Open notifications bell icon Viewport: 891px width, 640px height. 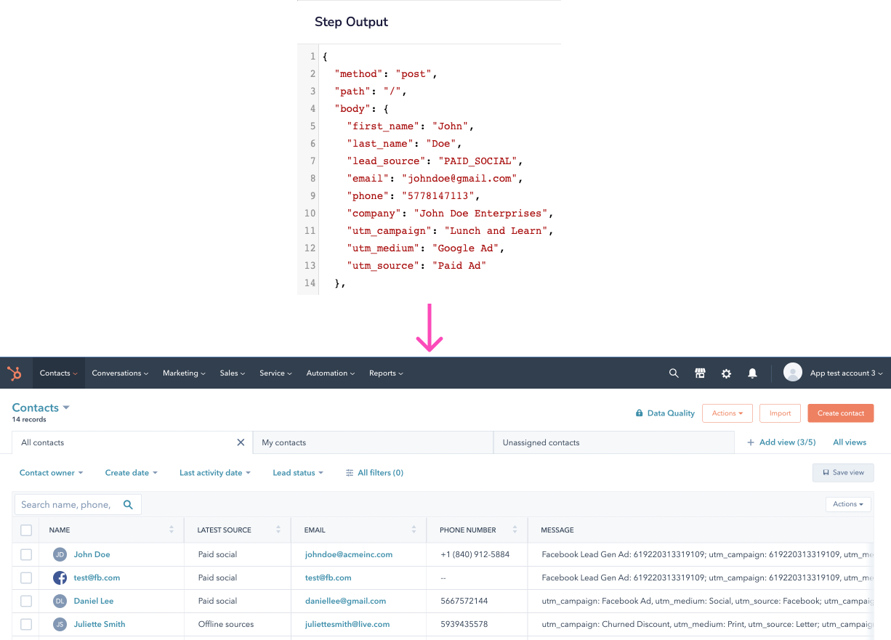pyautogui.click(x=752, y=373)
